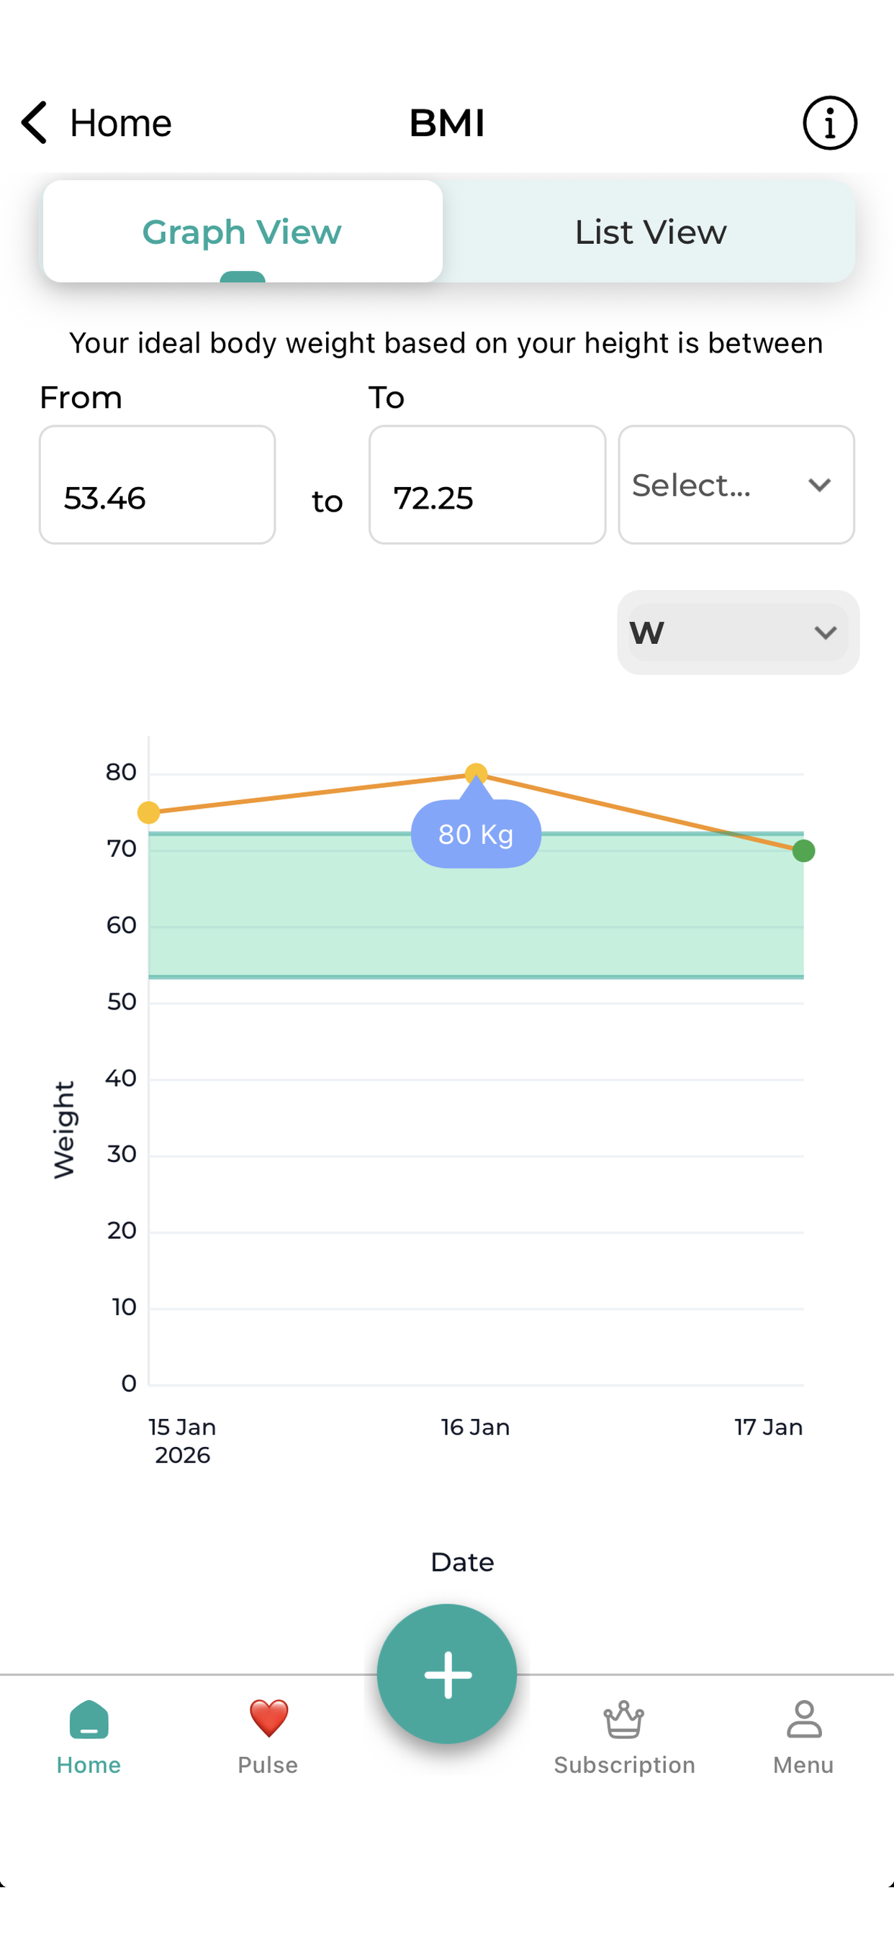Image resolution: width=894 pixels, height=1934 pixels.
Task: Tap the back chevron arrow icon
Action: (35, 122)
